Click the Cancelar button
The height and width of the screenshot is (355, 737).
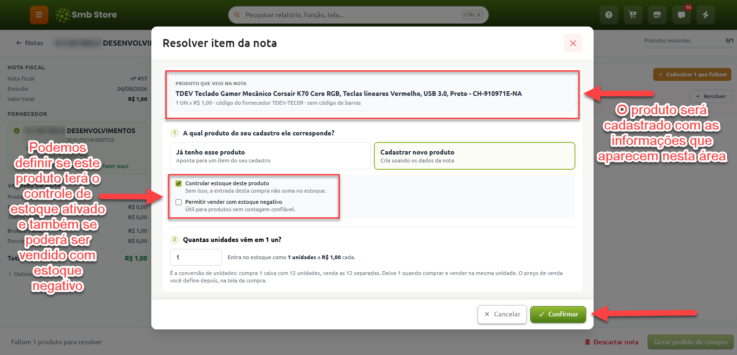pos(502,315)
